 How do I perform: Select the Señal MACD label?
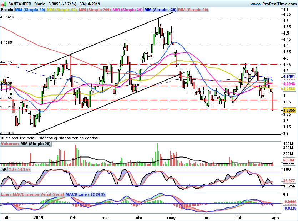(58, 194)
